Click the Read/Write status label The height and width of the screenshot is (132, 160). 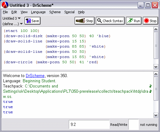coord(119,125)
